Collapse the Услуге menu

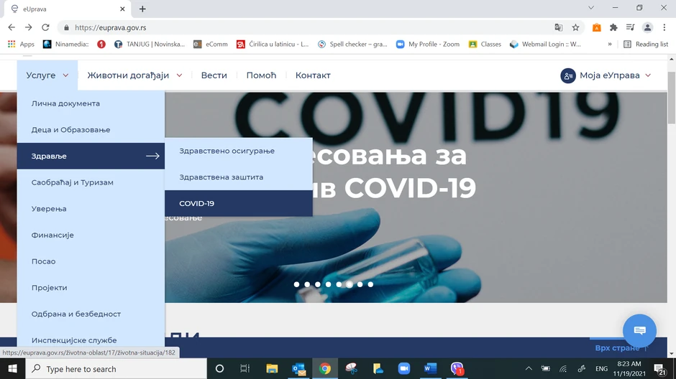point(47,75)
